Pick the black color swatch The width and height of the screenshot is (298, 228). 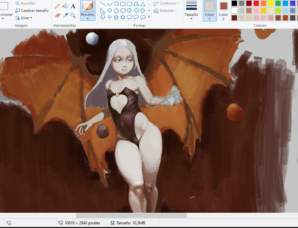[234, 3]
